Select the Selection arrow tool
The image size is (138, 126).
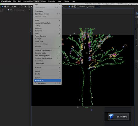point(2,7)
